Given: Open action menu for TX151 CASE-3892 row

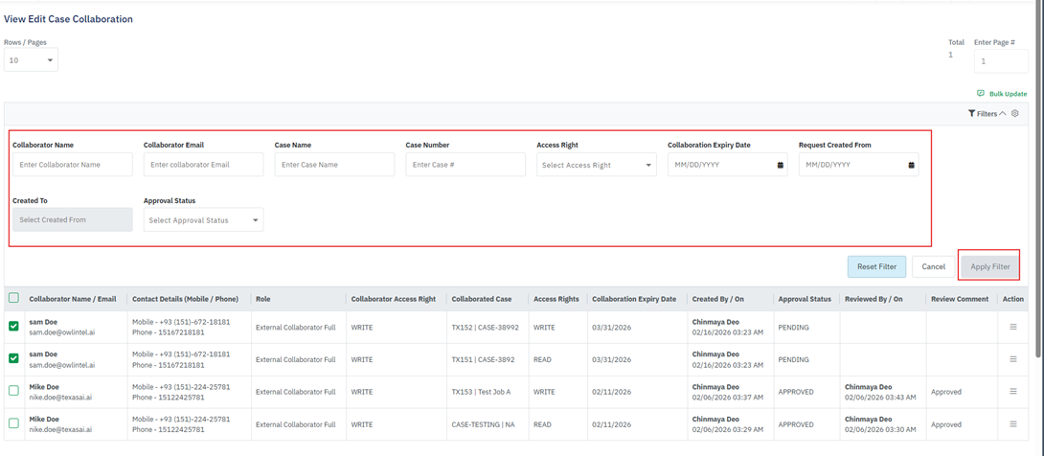Looking at the screenshot, I should coord(1013,360).
